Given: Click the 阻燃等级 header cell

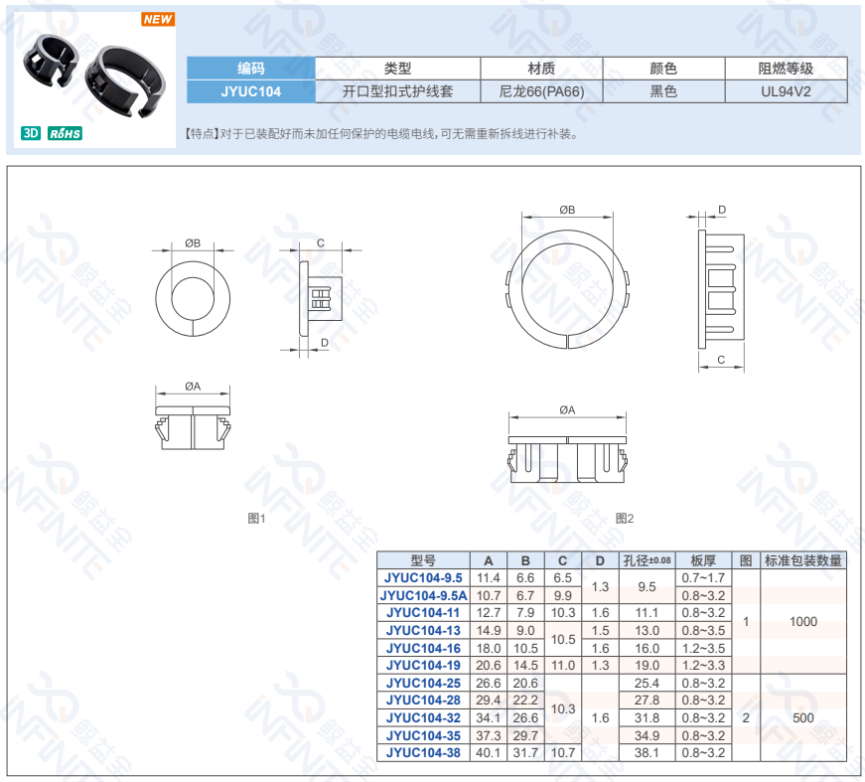Looking at the screenshot, I should 786,69.
